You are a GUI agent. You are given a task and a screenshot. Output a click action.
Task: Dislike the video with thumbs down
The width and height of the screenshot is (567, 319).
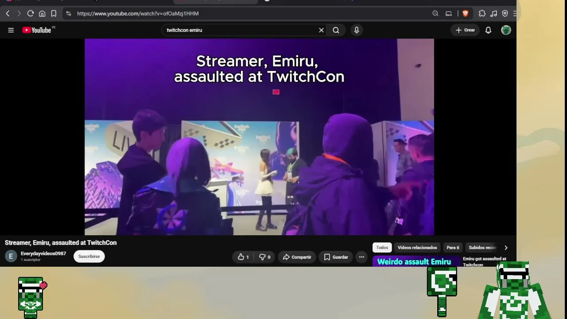pyautogui.click(x=265, y=257)
